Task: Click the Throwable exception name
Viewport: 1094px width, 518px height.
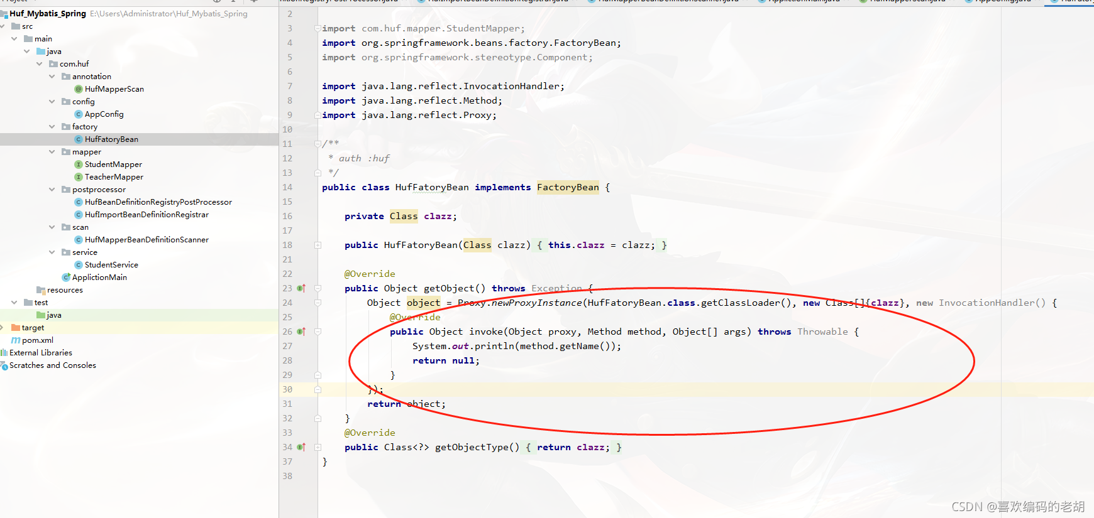Action: click(x=822, y=332)
